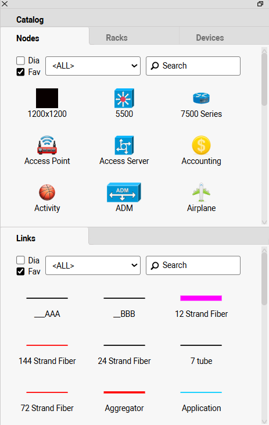
Task: Select the Access Point node icon
Action: click(x=47, y=145)
